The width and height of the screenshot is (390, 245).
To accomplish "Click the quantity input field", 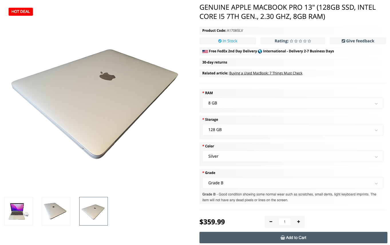I will tap(284, 222).
